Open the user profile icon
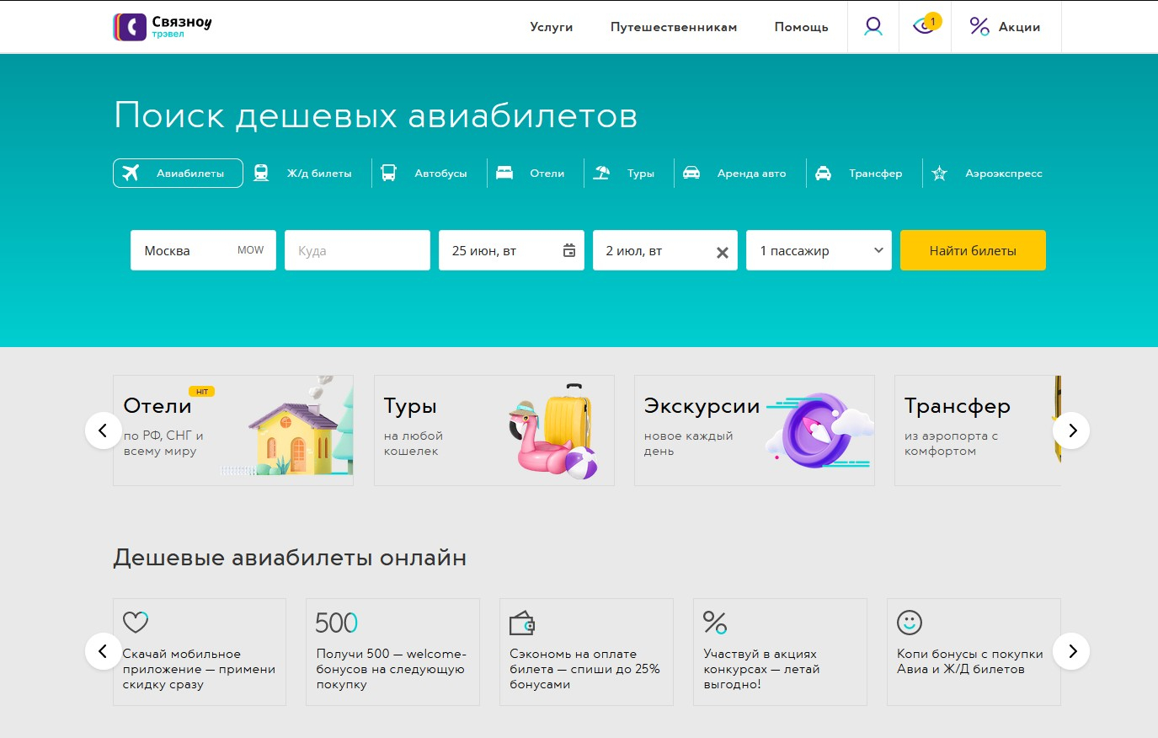The width and height of the screenshot is (1158, 738). pyautogui.click(x=873, y=27)
